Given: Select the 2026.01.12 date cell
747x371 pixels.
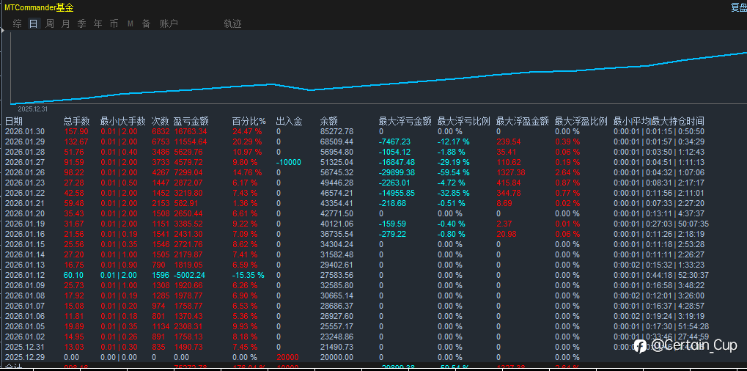Looking at the screenshot, I should pos(24,275).
